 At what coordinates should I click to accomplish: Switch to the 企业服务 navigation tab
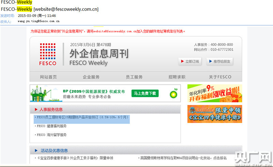coord(91,77)
